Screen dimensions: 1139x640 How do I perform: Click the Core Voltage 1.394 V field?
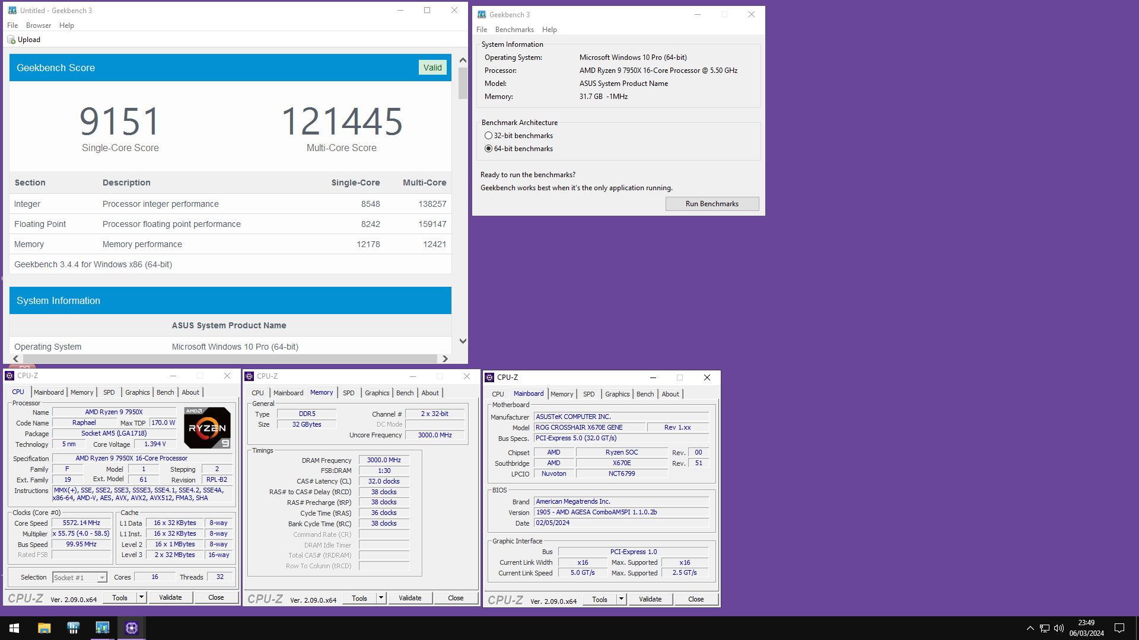pyautogui.click(x=155, y=444)
